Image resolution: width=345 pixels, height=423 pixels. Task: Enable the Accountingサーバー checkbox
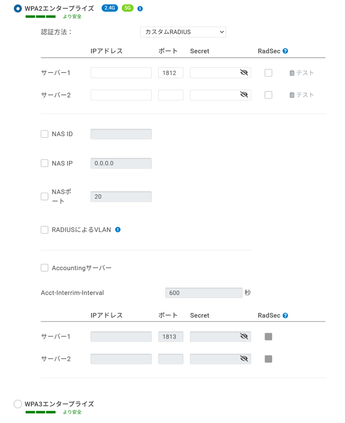(44, 268)
